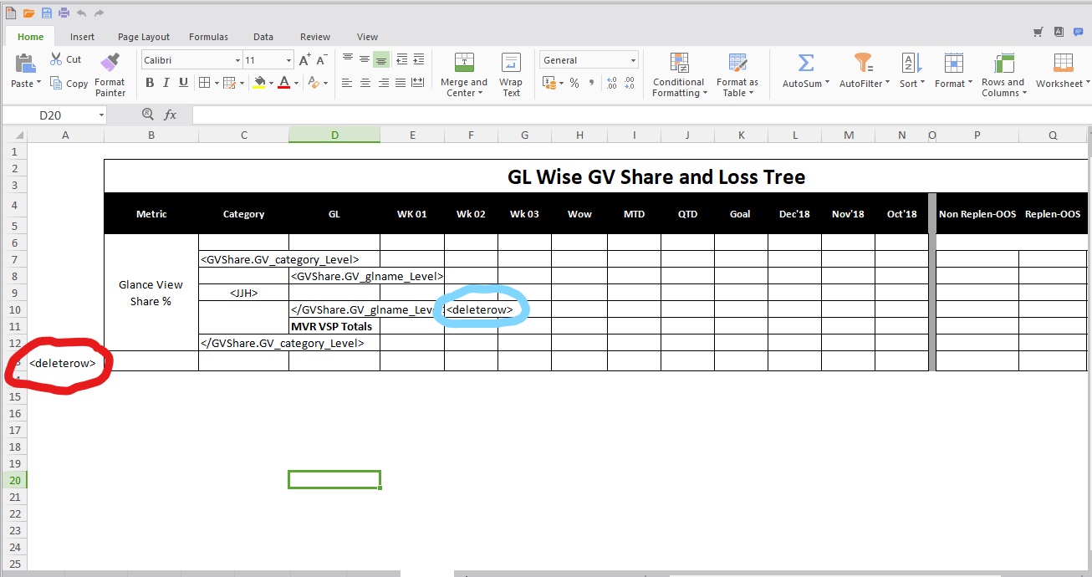
Task: Toggle Italic formatting
Action: point(166,83)
